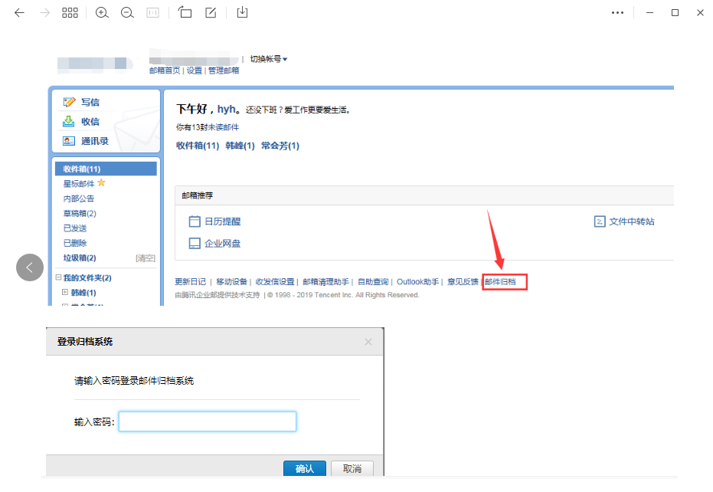Click the 企业网盘 drive icon
Screen dimensions: 713x492
point(195,244)
